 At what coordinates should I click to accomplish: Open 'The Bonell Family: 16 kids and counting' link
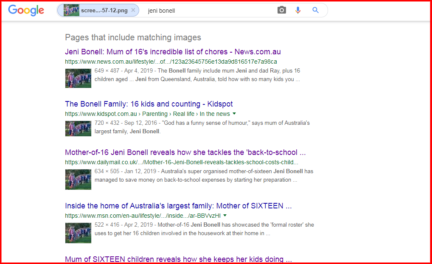[x=149, y=104]
